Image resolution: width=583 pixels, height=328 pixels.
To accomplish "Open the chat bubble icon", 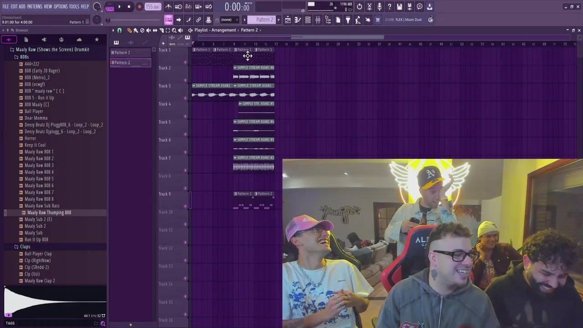I will pos(419,7).
